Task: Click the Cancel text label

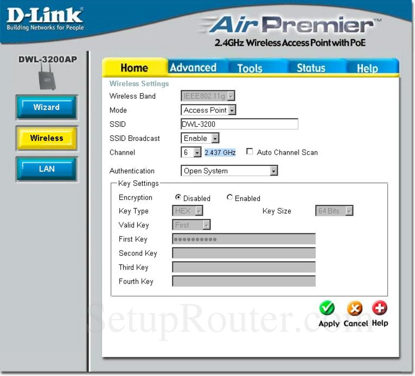Action: pyautogui.click(x=356, y=323)
